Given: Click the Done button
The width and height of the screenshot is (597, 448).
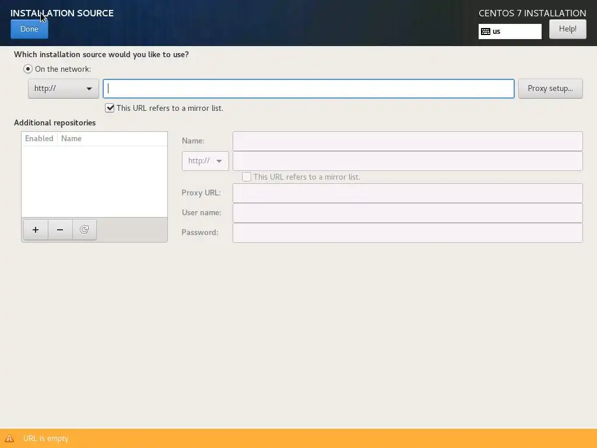Looking at the screenshot, I should tap(29, 29).
